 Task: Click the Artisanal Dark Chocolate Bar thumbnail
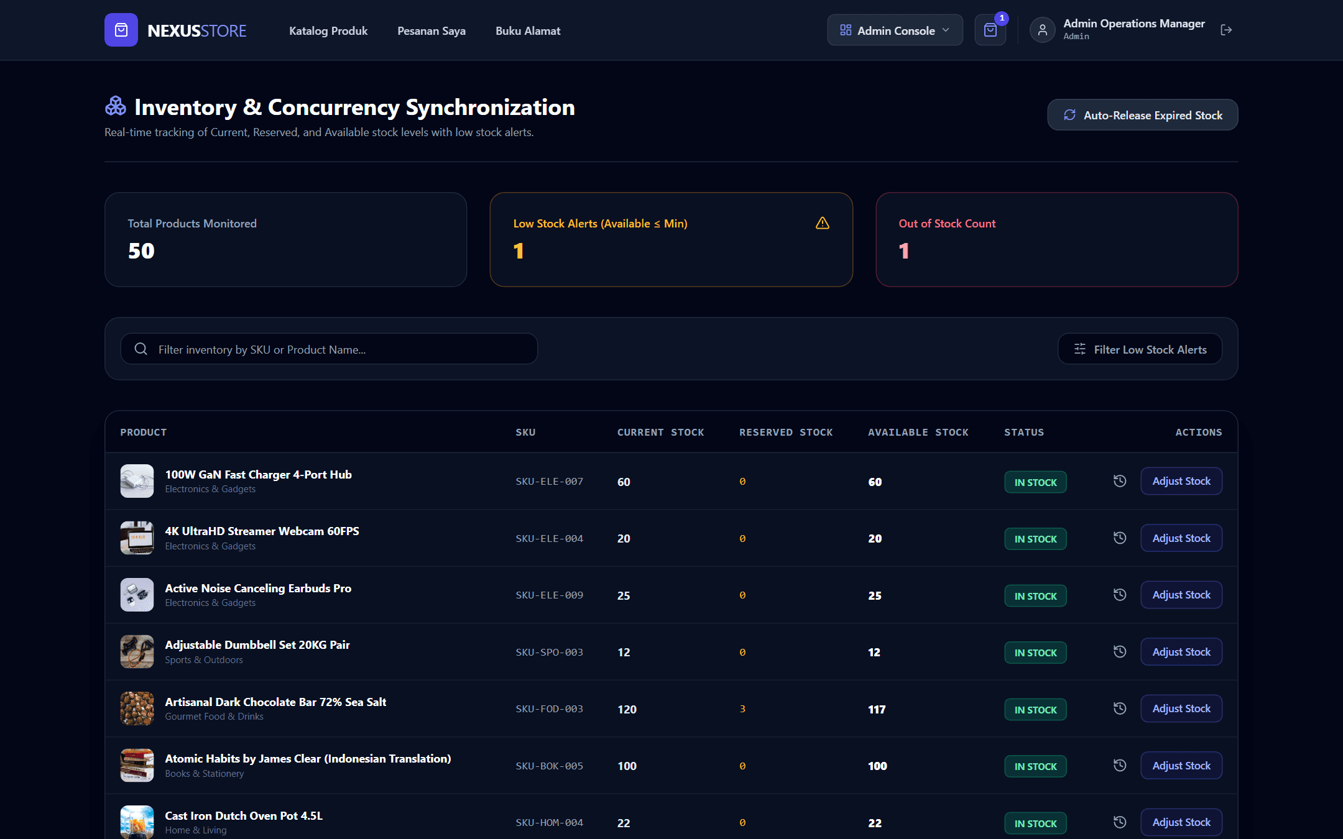(x=137, y=708)
